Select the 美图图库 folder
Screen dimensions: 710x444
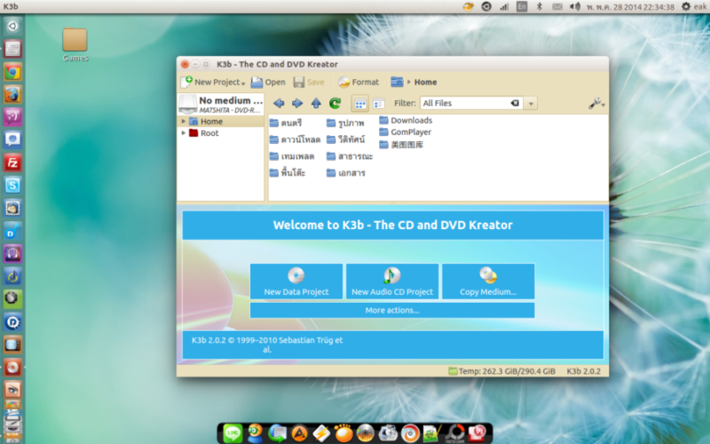[401, 145]
